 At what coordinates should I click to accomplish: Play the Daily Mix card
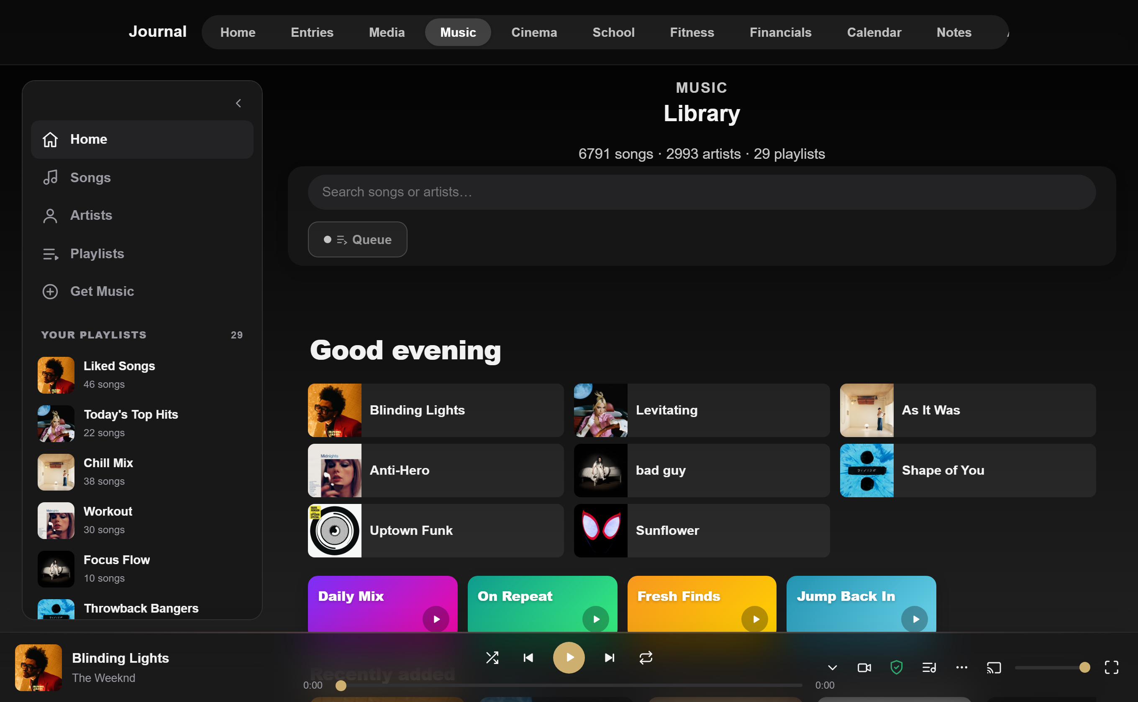[x=436, y=619]
